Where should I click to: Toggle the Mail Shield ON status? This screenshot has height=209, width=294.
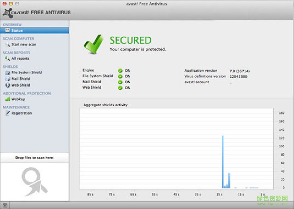pos(120,82)
